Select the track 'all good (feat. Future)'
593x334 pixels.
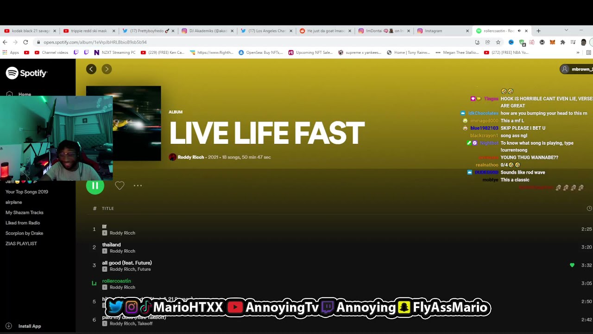127,263
